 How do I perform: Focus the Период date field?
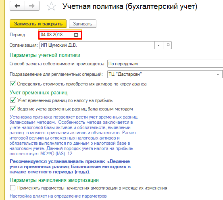point(56,35)
